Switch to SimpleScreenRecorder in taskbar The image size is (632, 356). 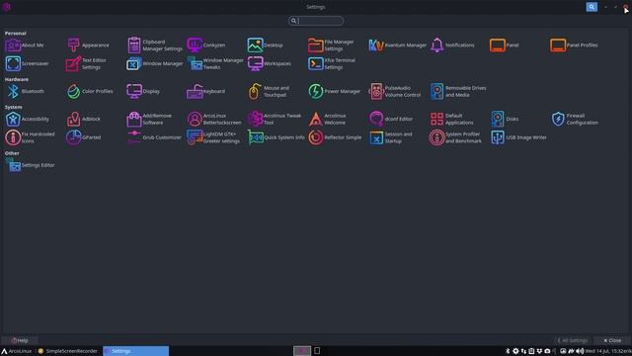point(68,351)
